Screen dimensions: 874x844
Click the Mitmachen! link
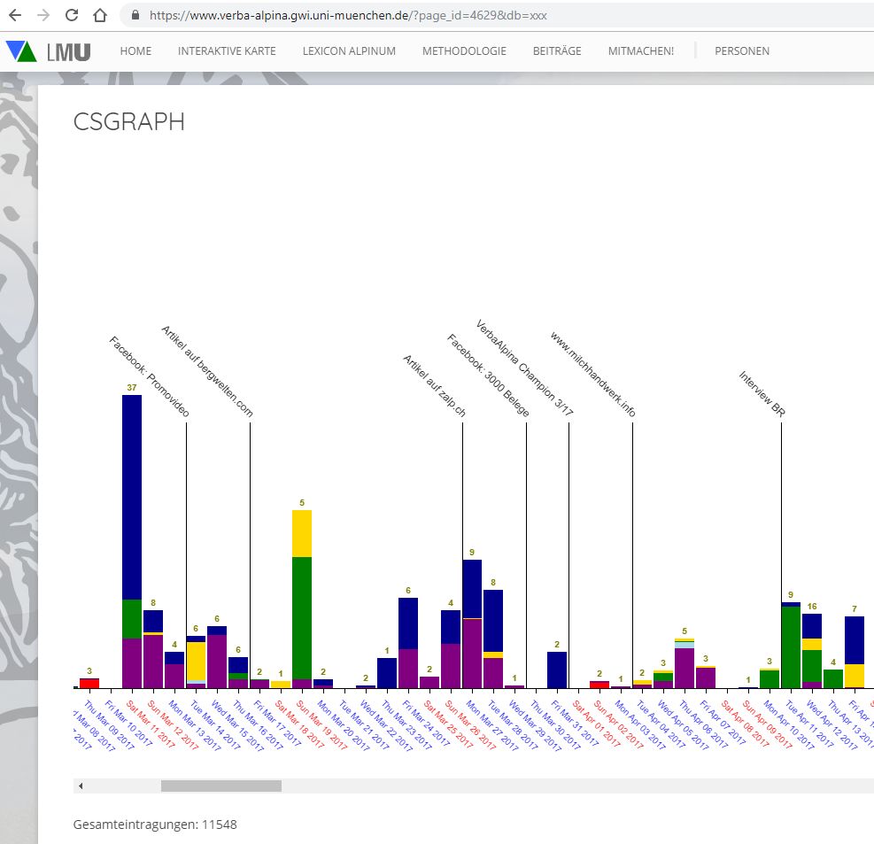tap(640, 51)
